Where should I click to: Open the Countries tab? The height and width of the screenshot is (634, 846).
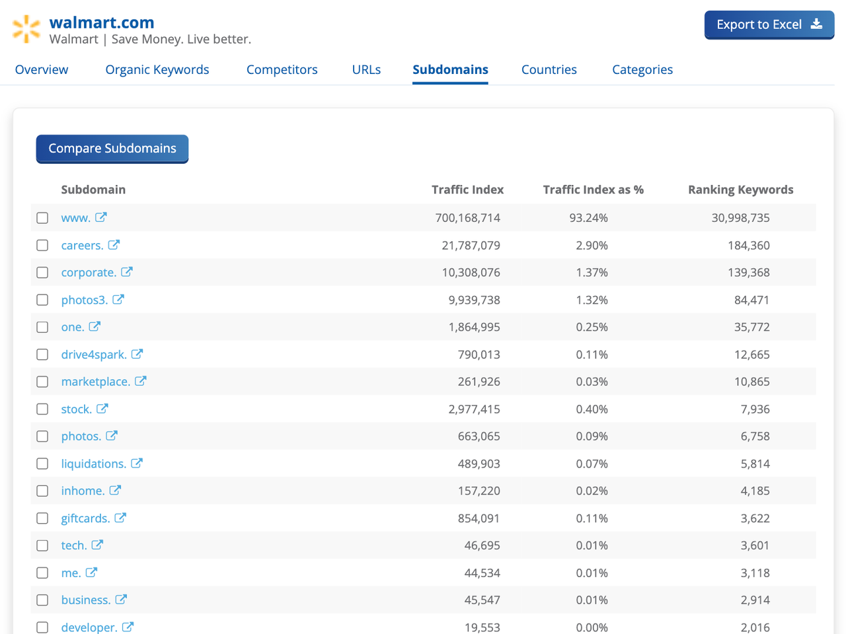click(x=549, y=69)
